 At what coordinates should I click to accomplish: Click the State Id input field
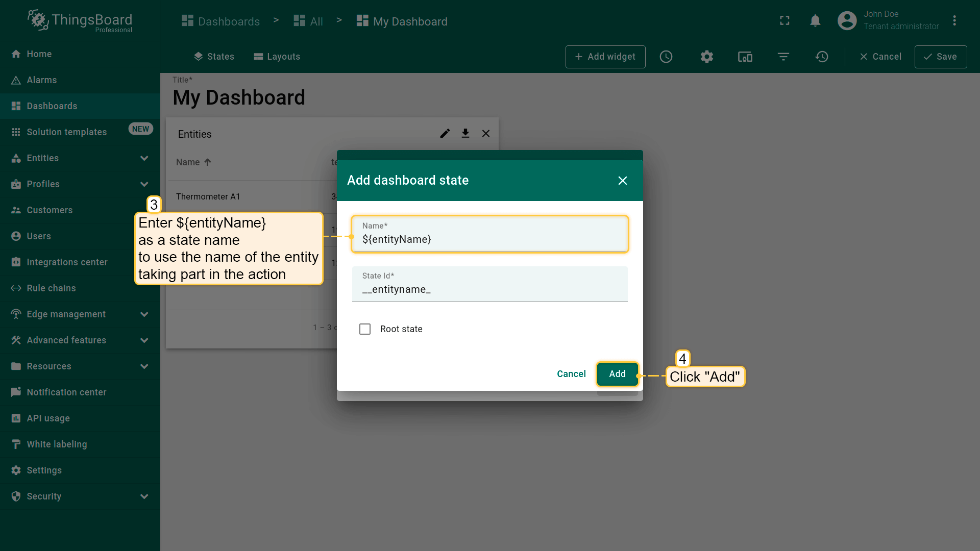click(x=489, y=289)
